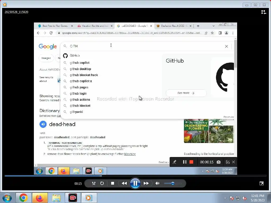The width and height of the screenshot is (271, 203).
Task: Expand the recorder floating bar icon
Action: 228,162
